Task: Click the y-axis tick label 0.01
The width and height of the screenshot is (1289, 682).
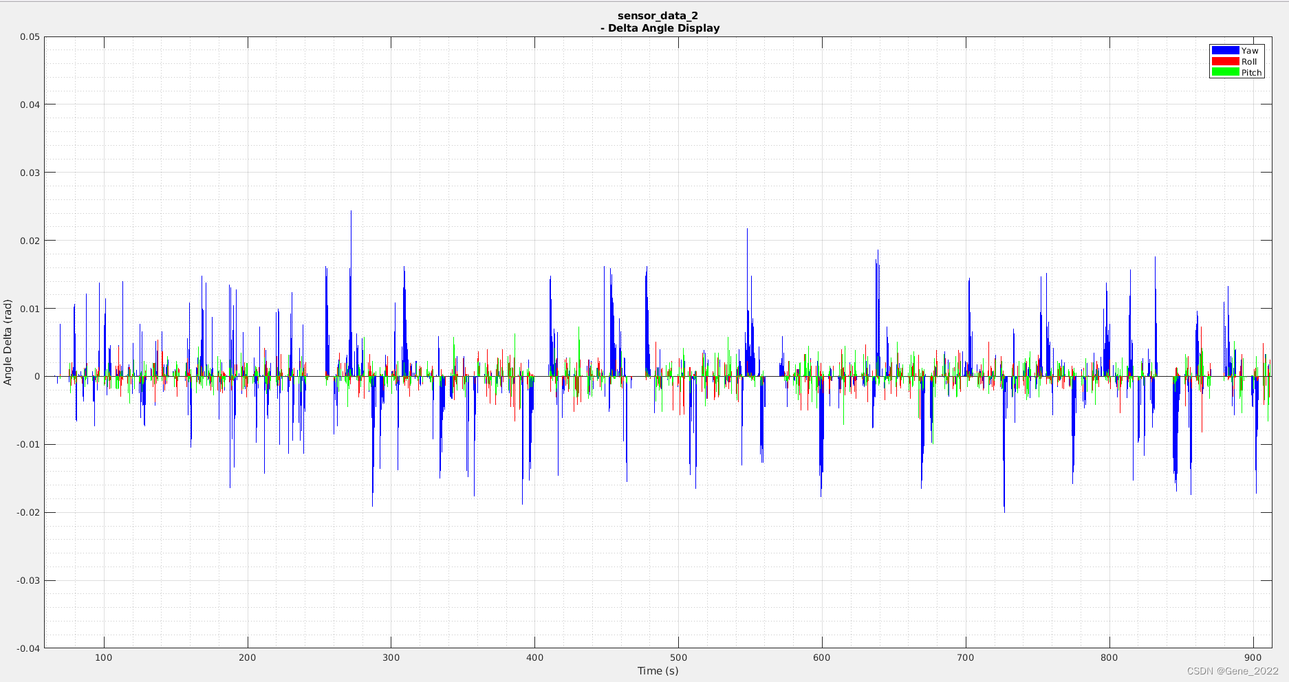Action: coord(30,309)
